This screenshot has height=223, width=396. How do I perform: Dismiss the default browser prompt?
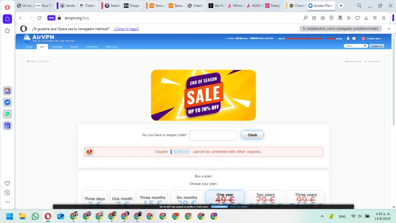(389, 29)
